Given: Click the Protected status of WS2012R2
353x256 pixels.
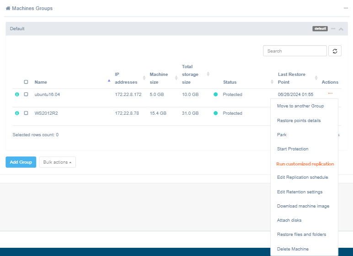Looking at the screenshot, I should 233,113.
